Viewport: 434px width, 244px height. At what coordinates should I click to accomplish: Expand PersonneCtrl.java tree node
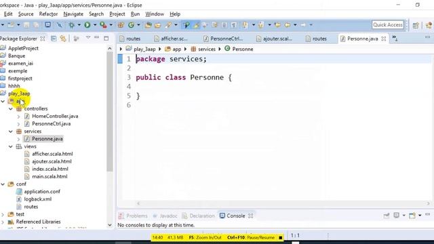click(x=18, y=124)
